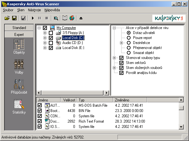Toggle the My Computer checkbox
The image size is (189, 141).
point(45,28)
